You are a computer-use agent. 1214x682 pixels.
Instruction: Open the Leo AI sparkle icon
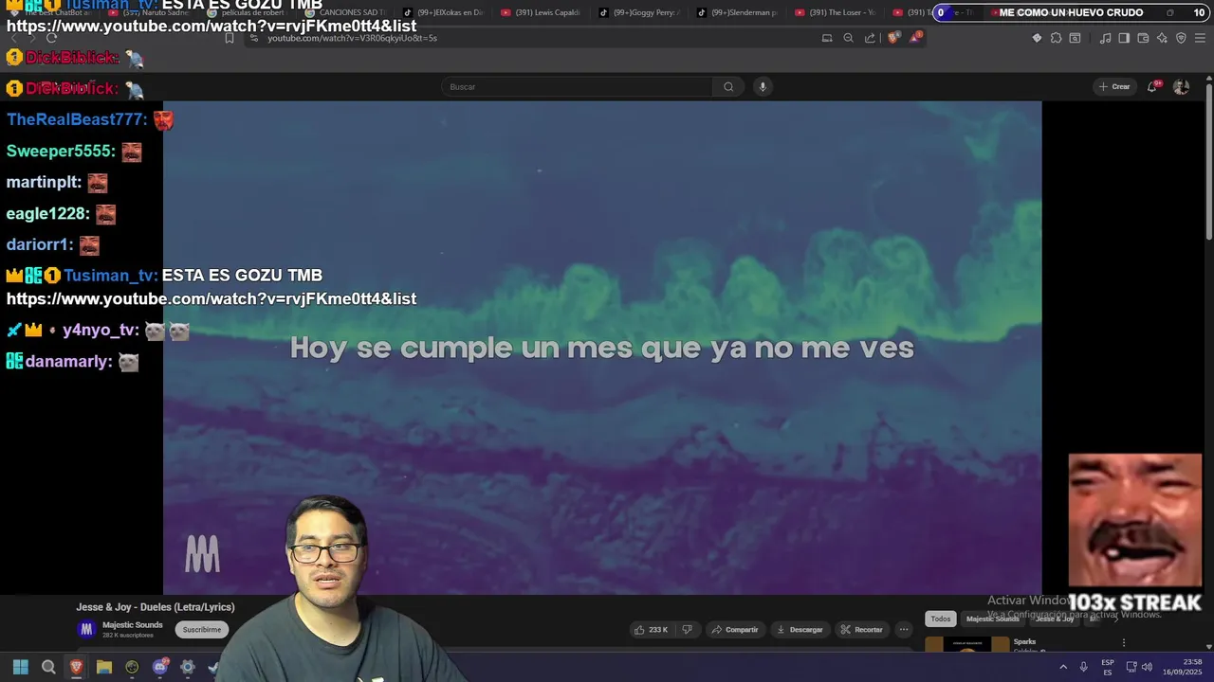coord(1162,38)
